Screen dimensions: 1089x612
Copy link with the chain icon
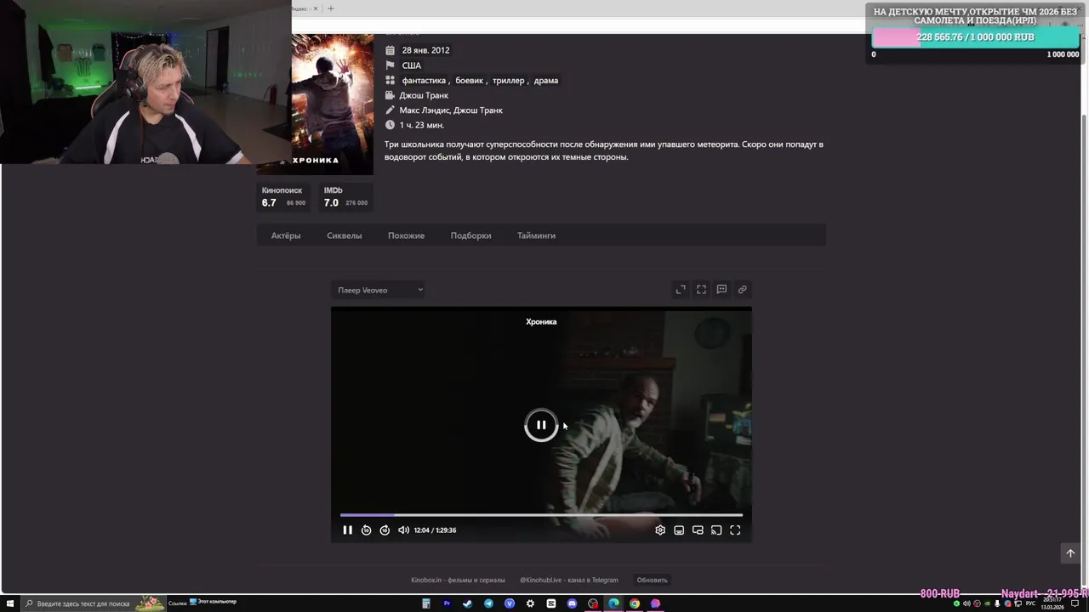[742, 290]
